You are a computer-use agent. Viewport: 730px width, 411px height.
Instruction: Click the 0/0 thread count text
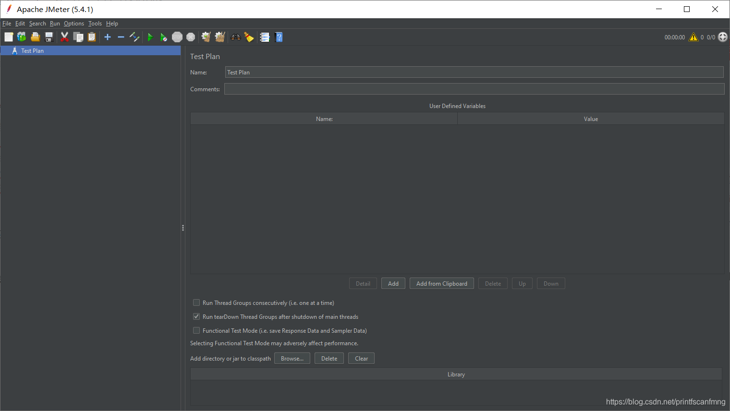pos(711,37)
